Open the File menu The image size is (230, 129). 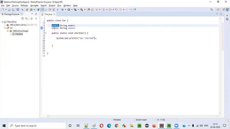pos(3,6)
